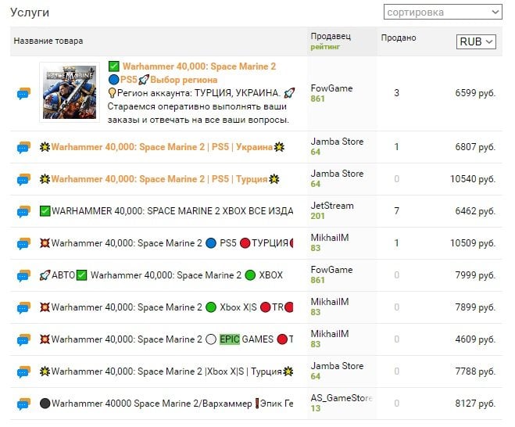Open chat icon for FowGame 6599 руб. listing

click(23, 93)
